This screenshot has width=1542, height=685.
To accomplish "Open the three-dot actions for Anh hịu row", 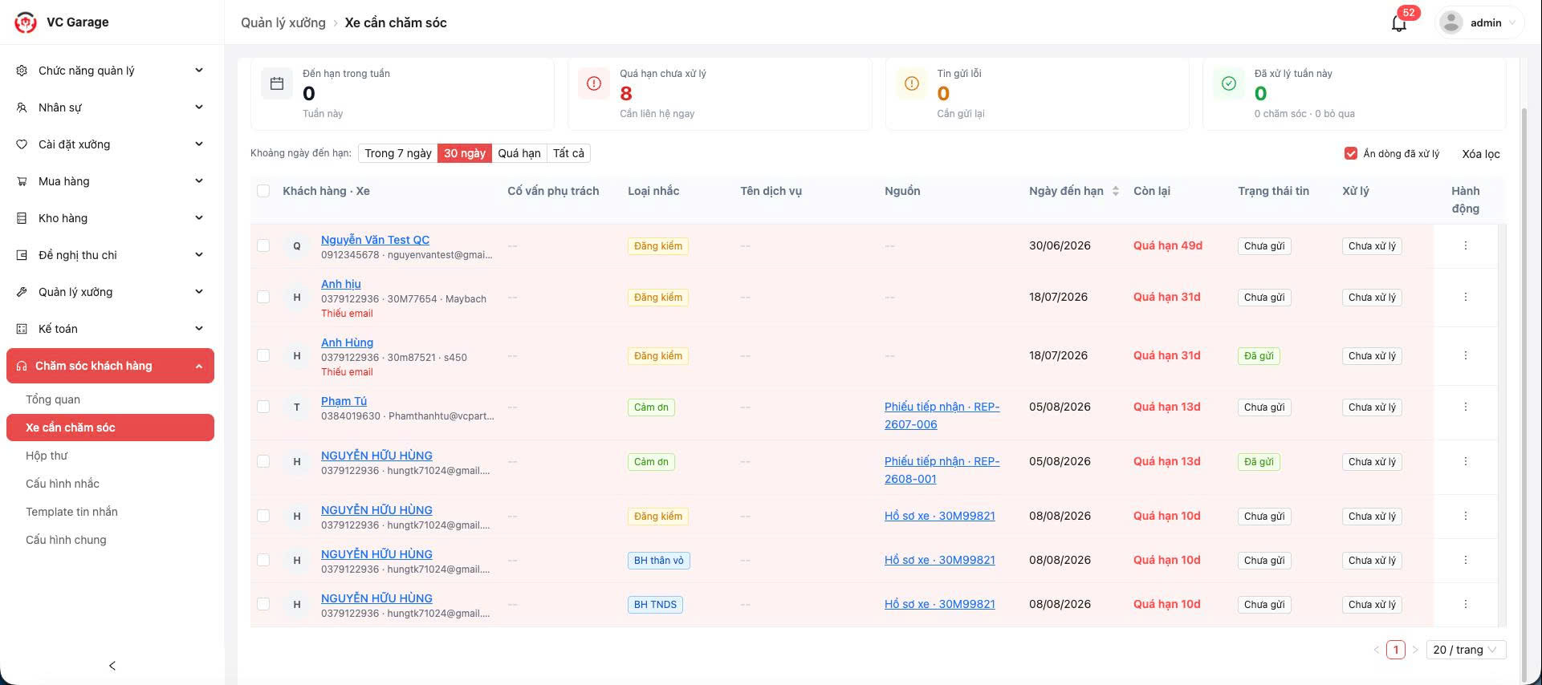I will click(x=1466, y=297).
